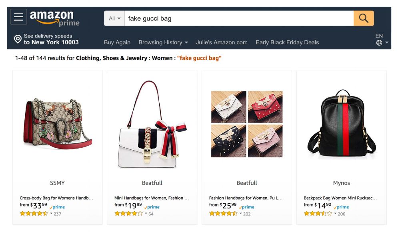Click the delivery location pin icon
Viewport: 400px width, 232px height.
tap(18, 39)
